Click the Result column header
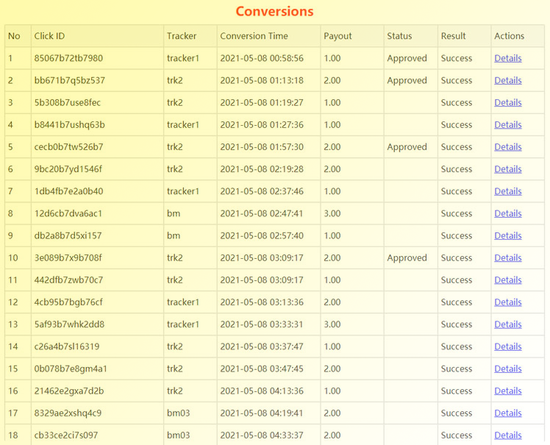 click(x=453, y=36)
